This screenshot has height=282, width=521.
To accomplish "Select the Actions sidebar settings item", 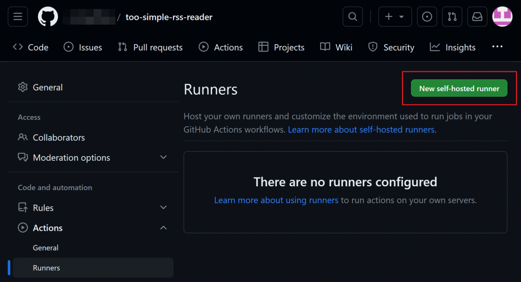I will [x=93, y=228].
